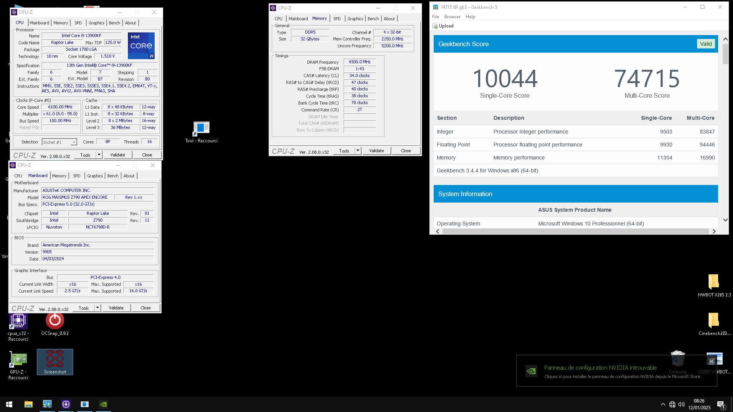The height and width of the screenshot is (412, 733).
Task: Select Memory tab in the CPU-Z CPU window
Action: [61, 23]
